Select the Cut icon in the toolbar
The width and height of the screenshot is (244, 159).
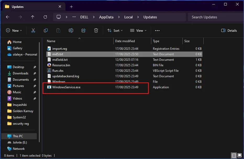[33, 30]
